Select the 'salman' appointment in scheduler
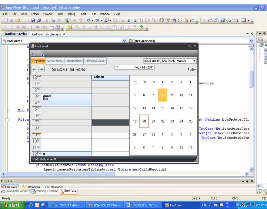 coord(110,77)
